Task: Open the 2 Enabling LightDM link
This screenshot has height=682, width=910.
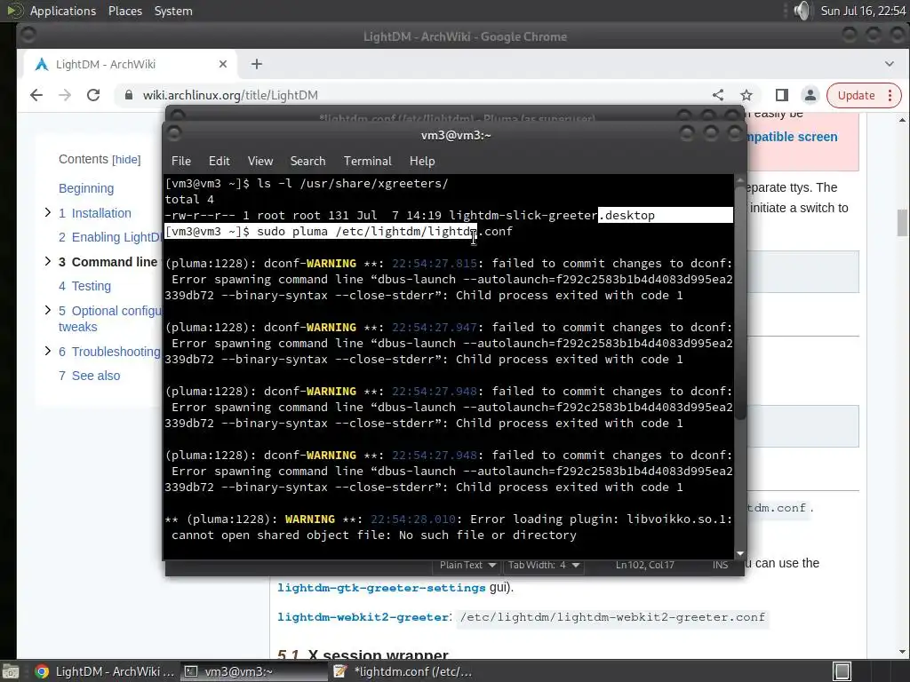Action: 110,237
